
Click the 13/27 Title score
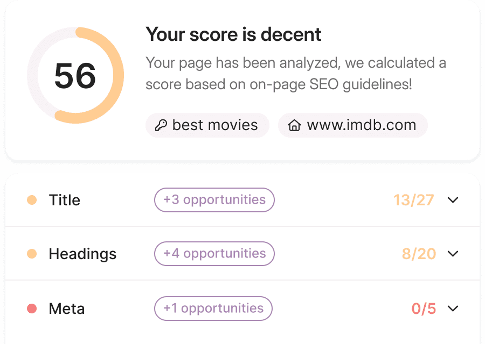[413, 200]
